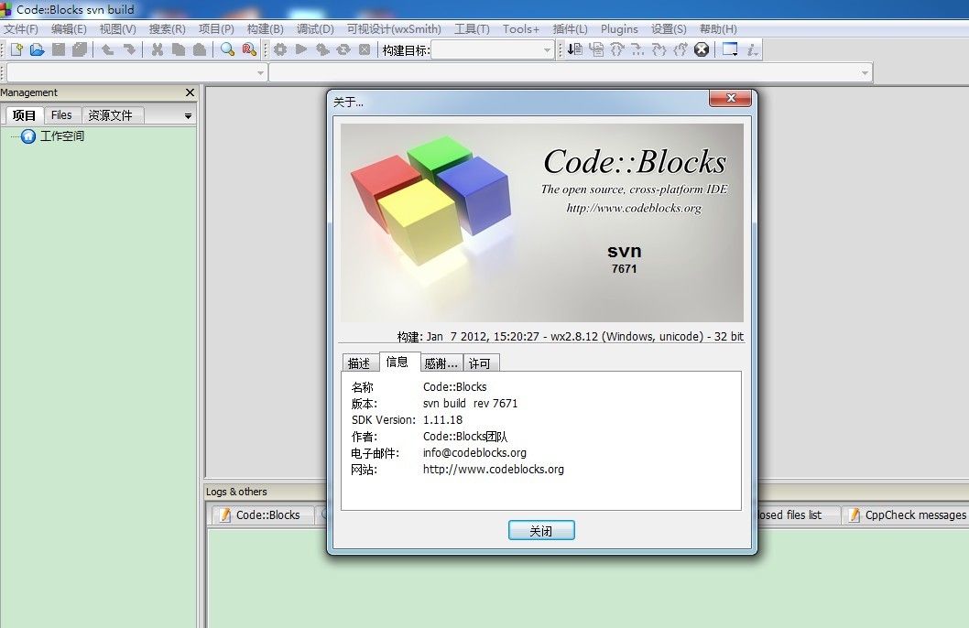Switch to the 许可 license tab

point(480,363)
